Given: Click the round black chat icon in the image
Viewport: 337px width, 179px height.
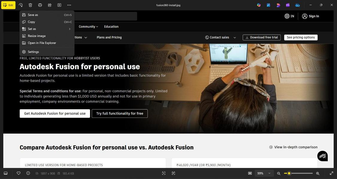Looking at the screenshot, I should (x=322, y=156).
